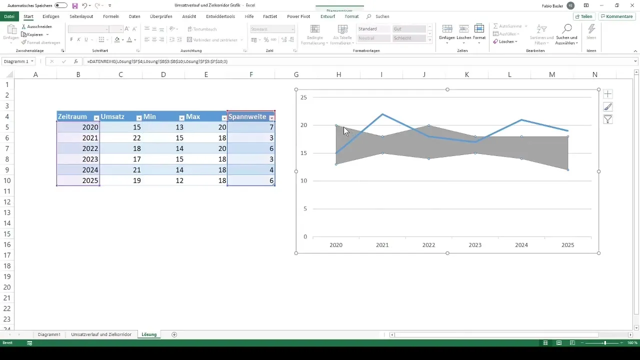Screen dimensions: 640x360
Task: Expand the Kopieren dropdown arrow
Action: [x=47, y=34]
